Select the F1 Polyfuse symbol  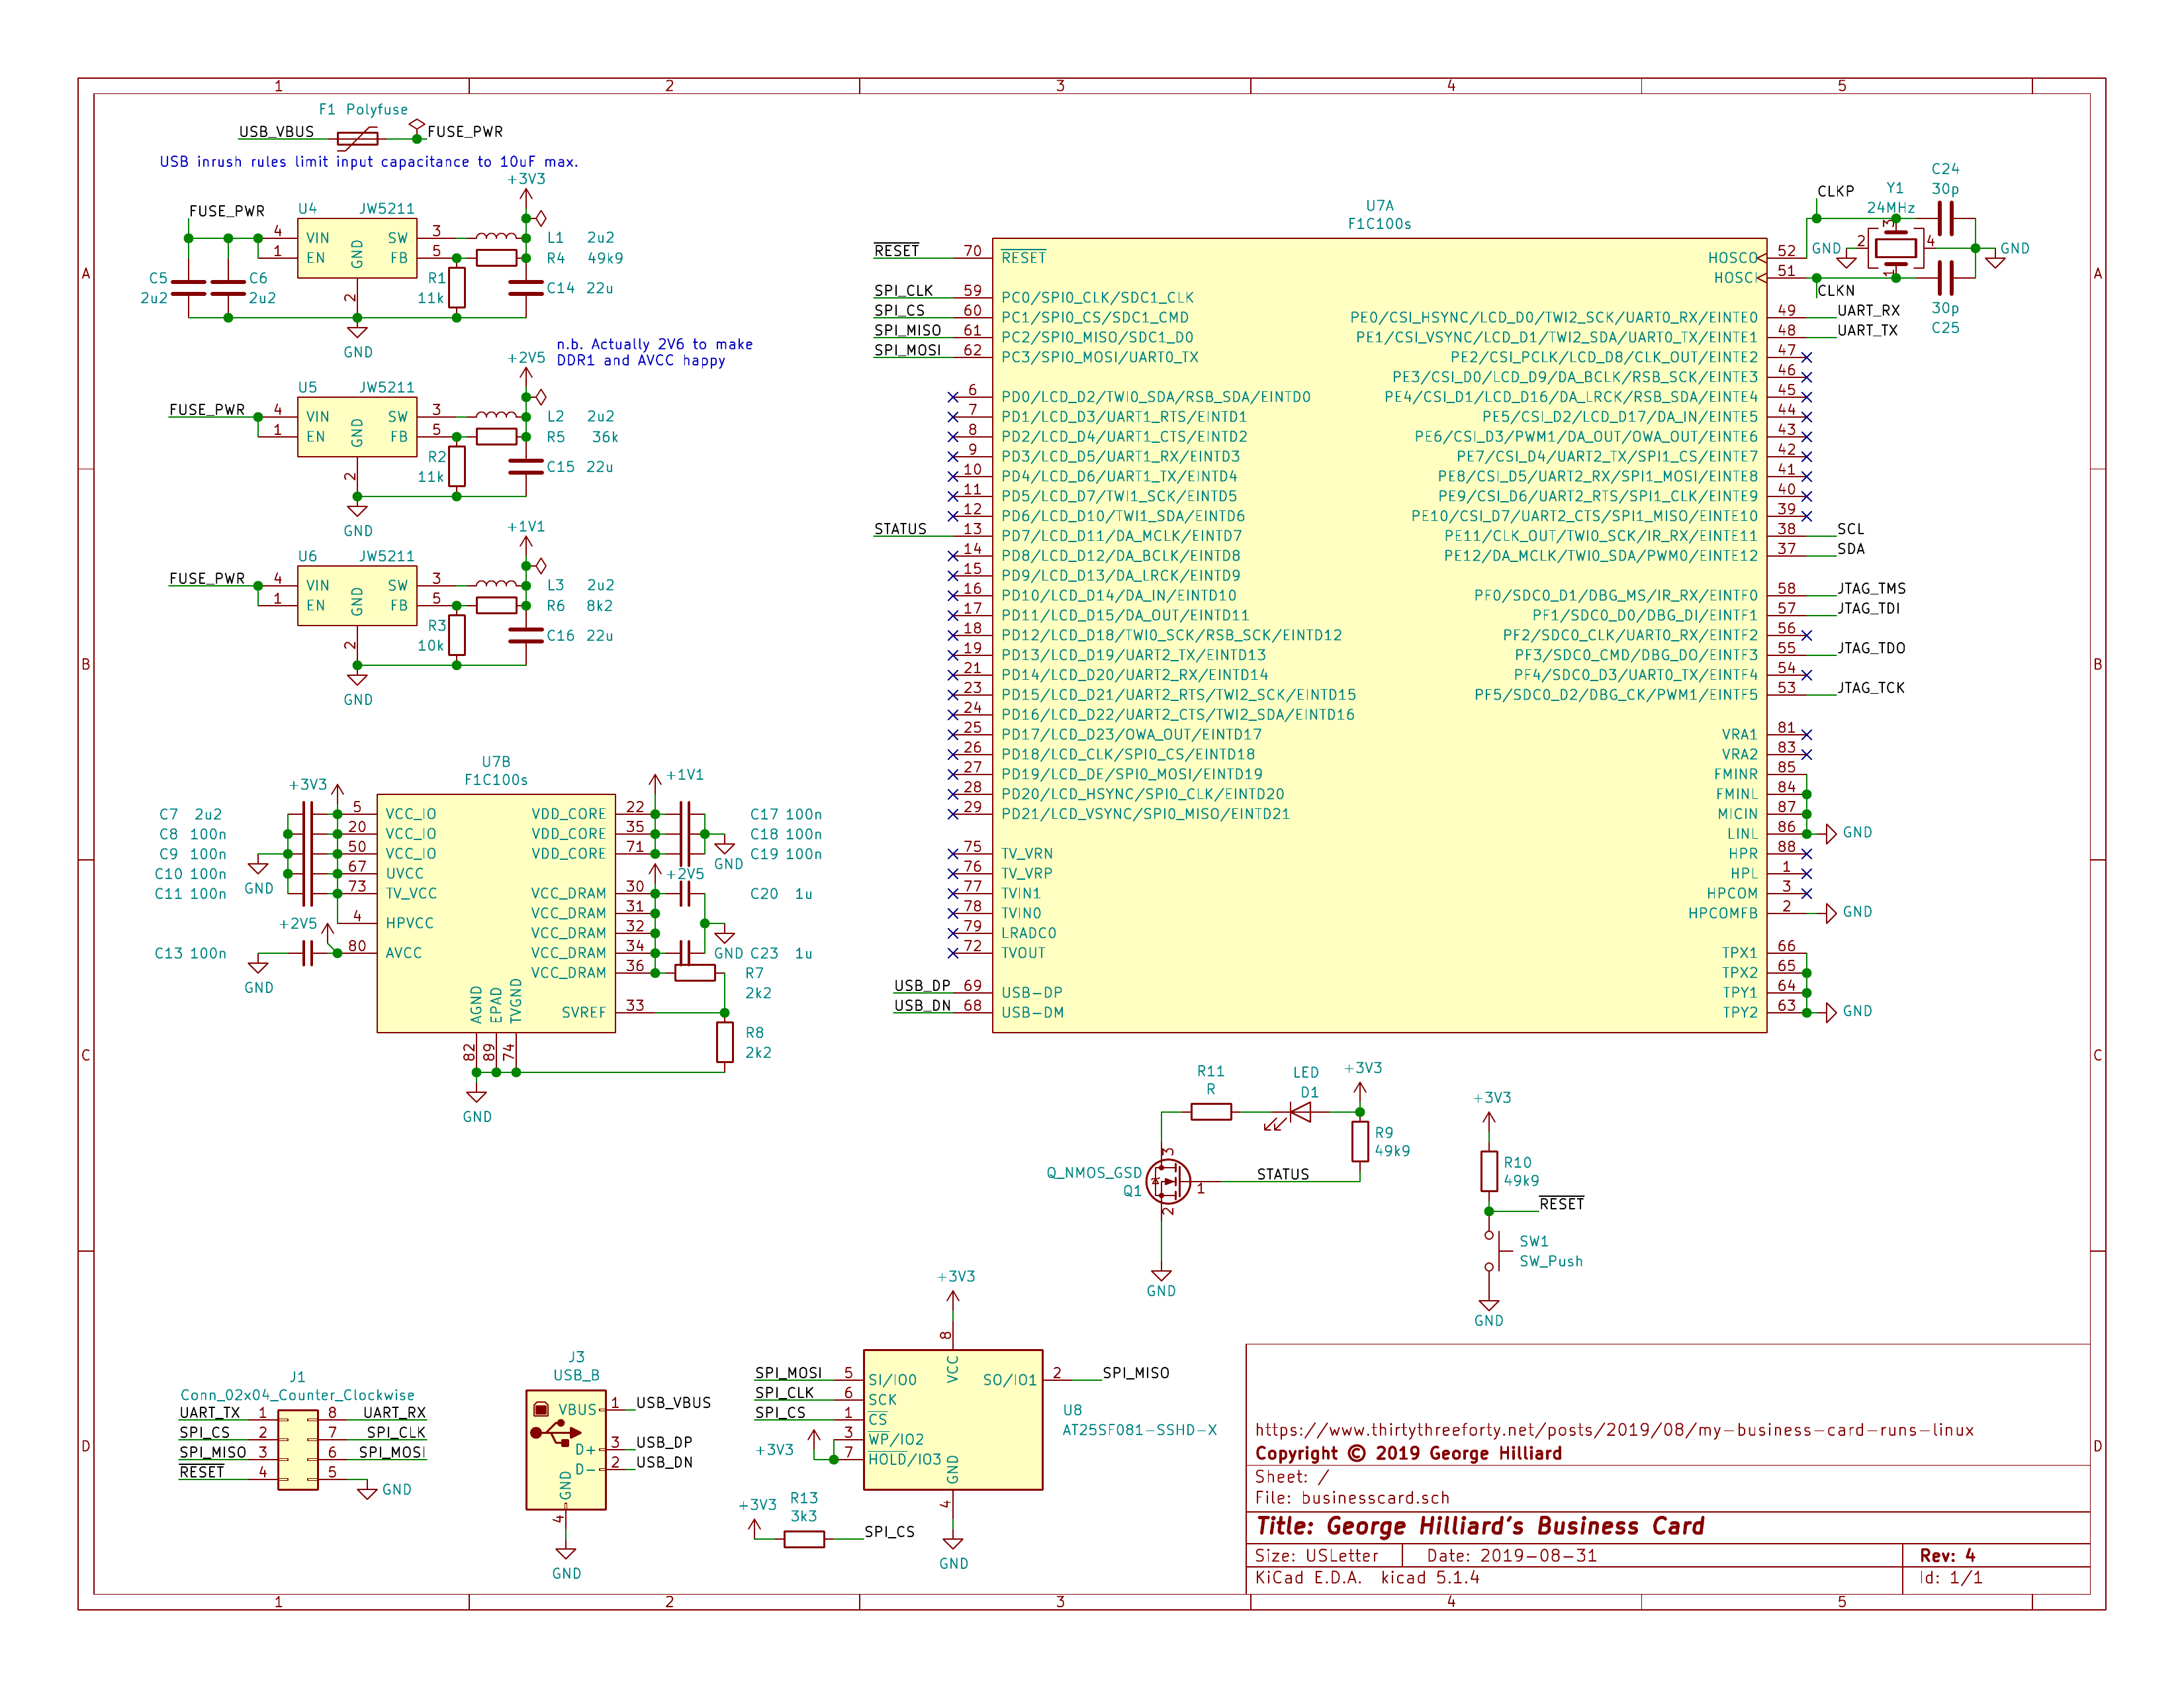tap(357, 138)
